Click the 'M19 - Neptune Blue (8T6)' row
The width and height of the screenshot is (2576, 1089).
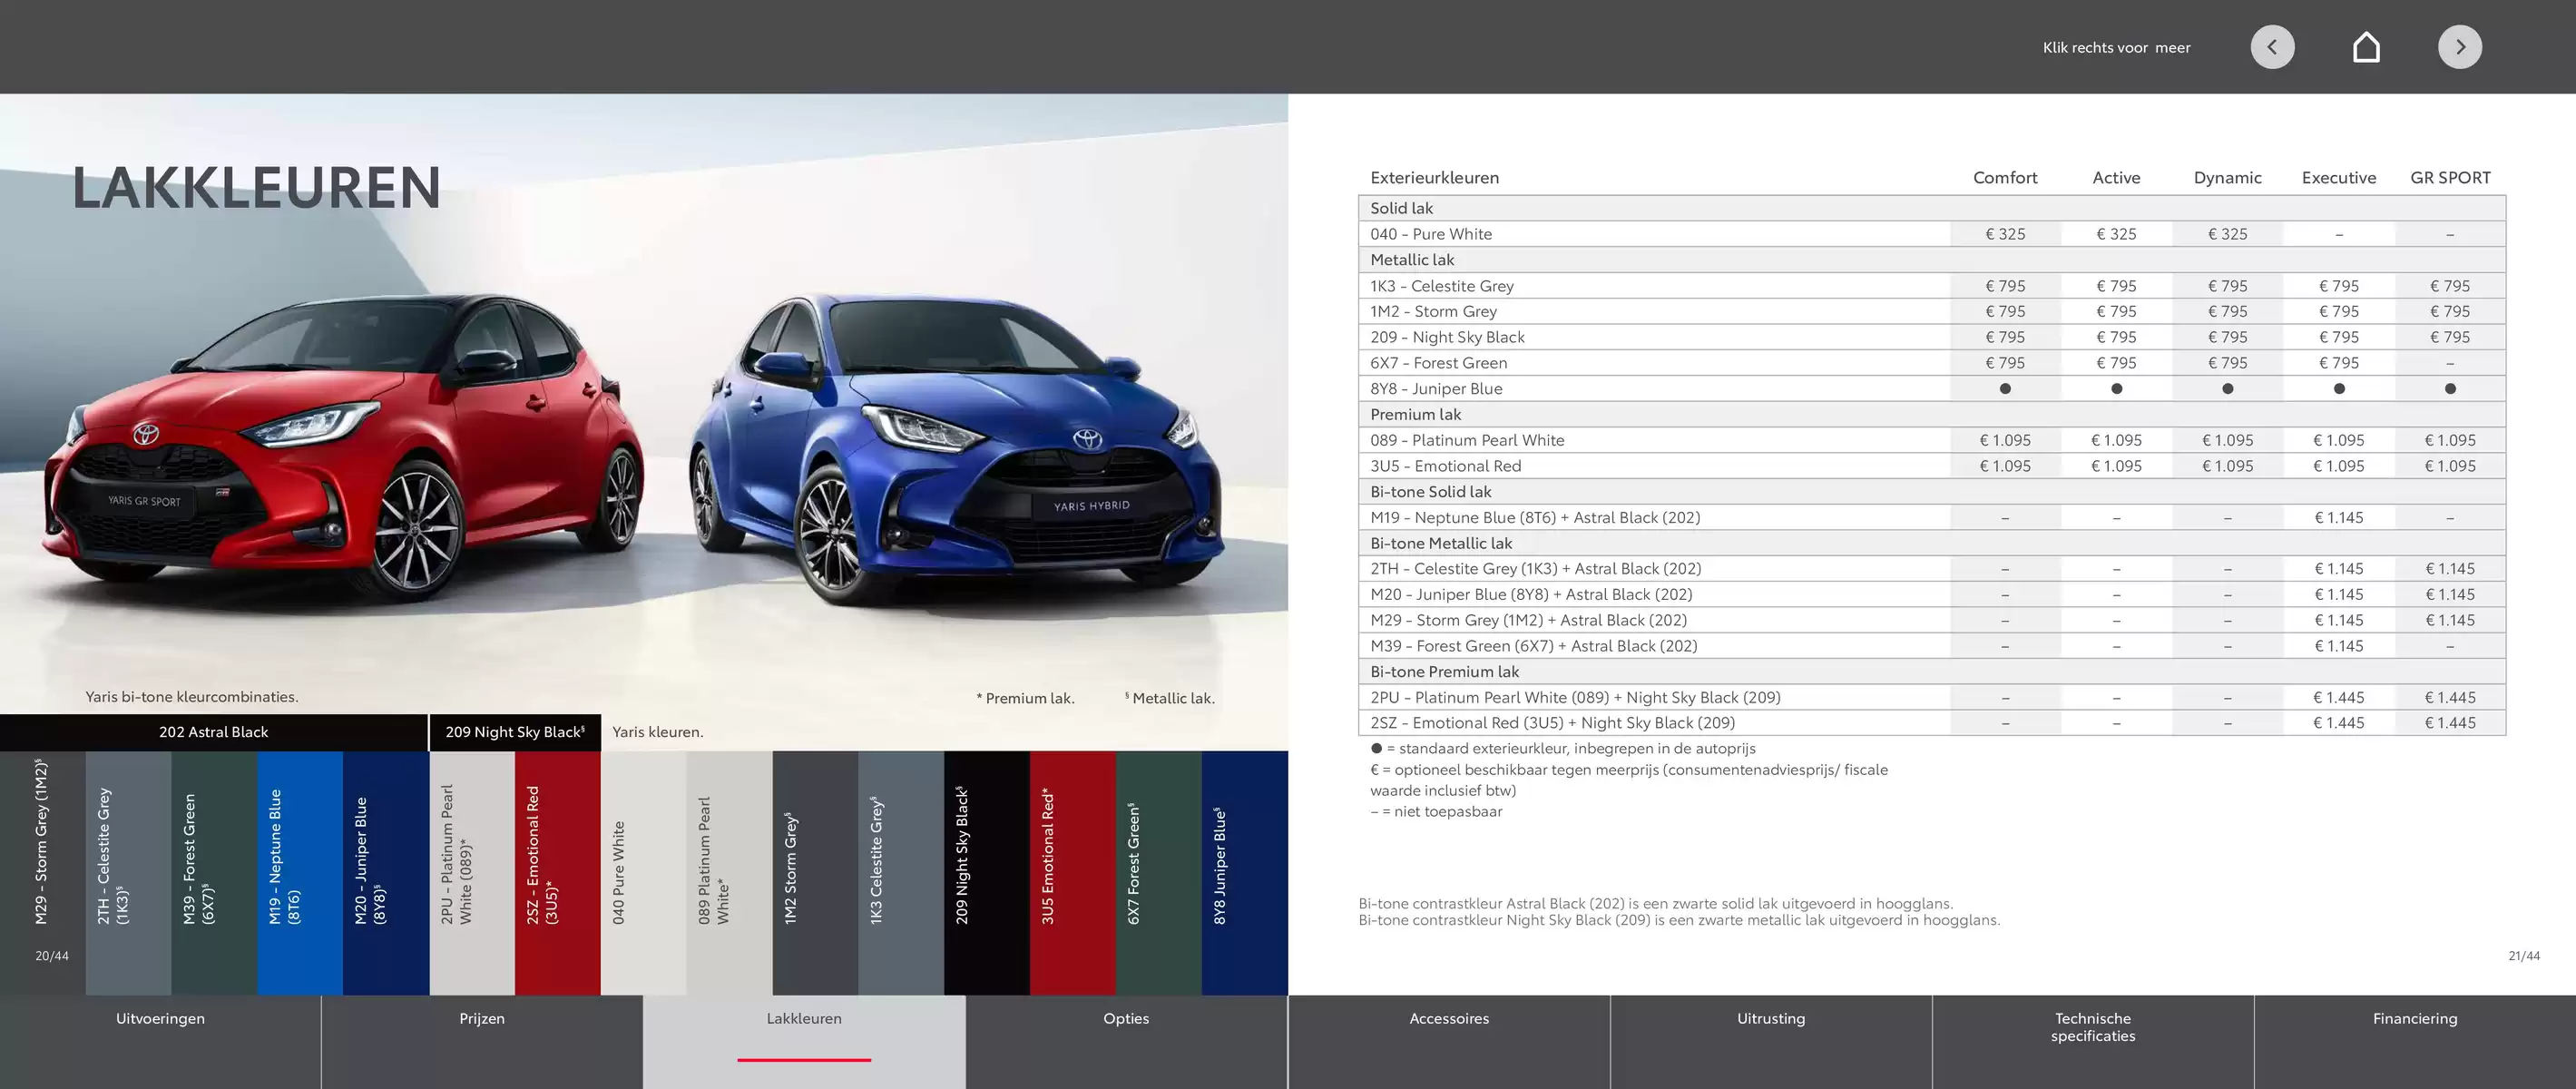pos(1932,518)
